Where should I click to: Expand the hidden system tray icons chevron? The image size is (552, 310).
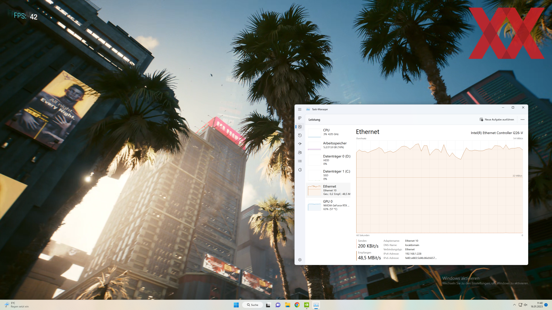514,305
